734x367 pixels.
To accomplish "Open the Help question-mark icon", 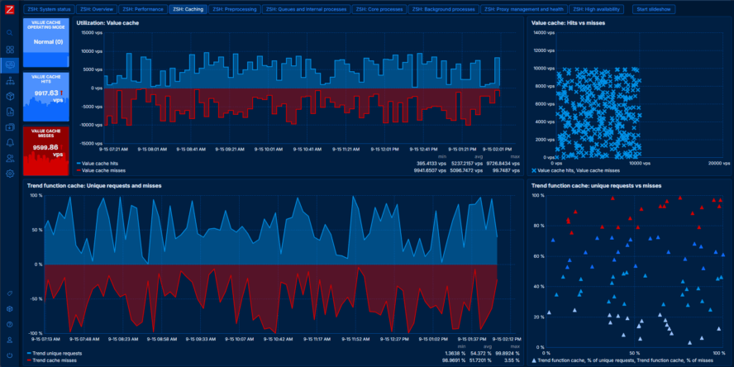I will tap(10, 324).
